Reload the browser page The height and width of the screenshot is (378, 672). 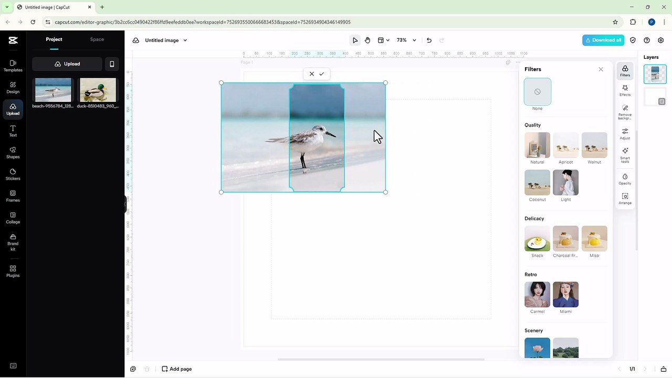33,22
